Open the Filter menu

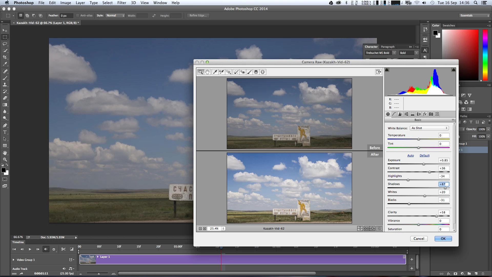[121, 3]
